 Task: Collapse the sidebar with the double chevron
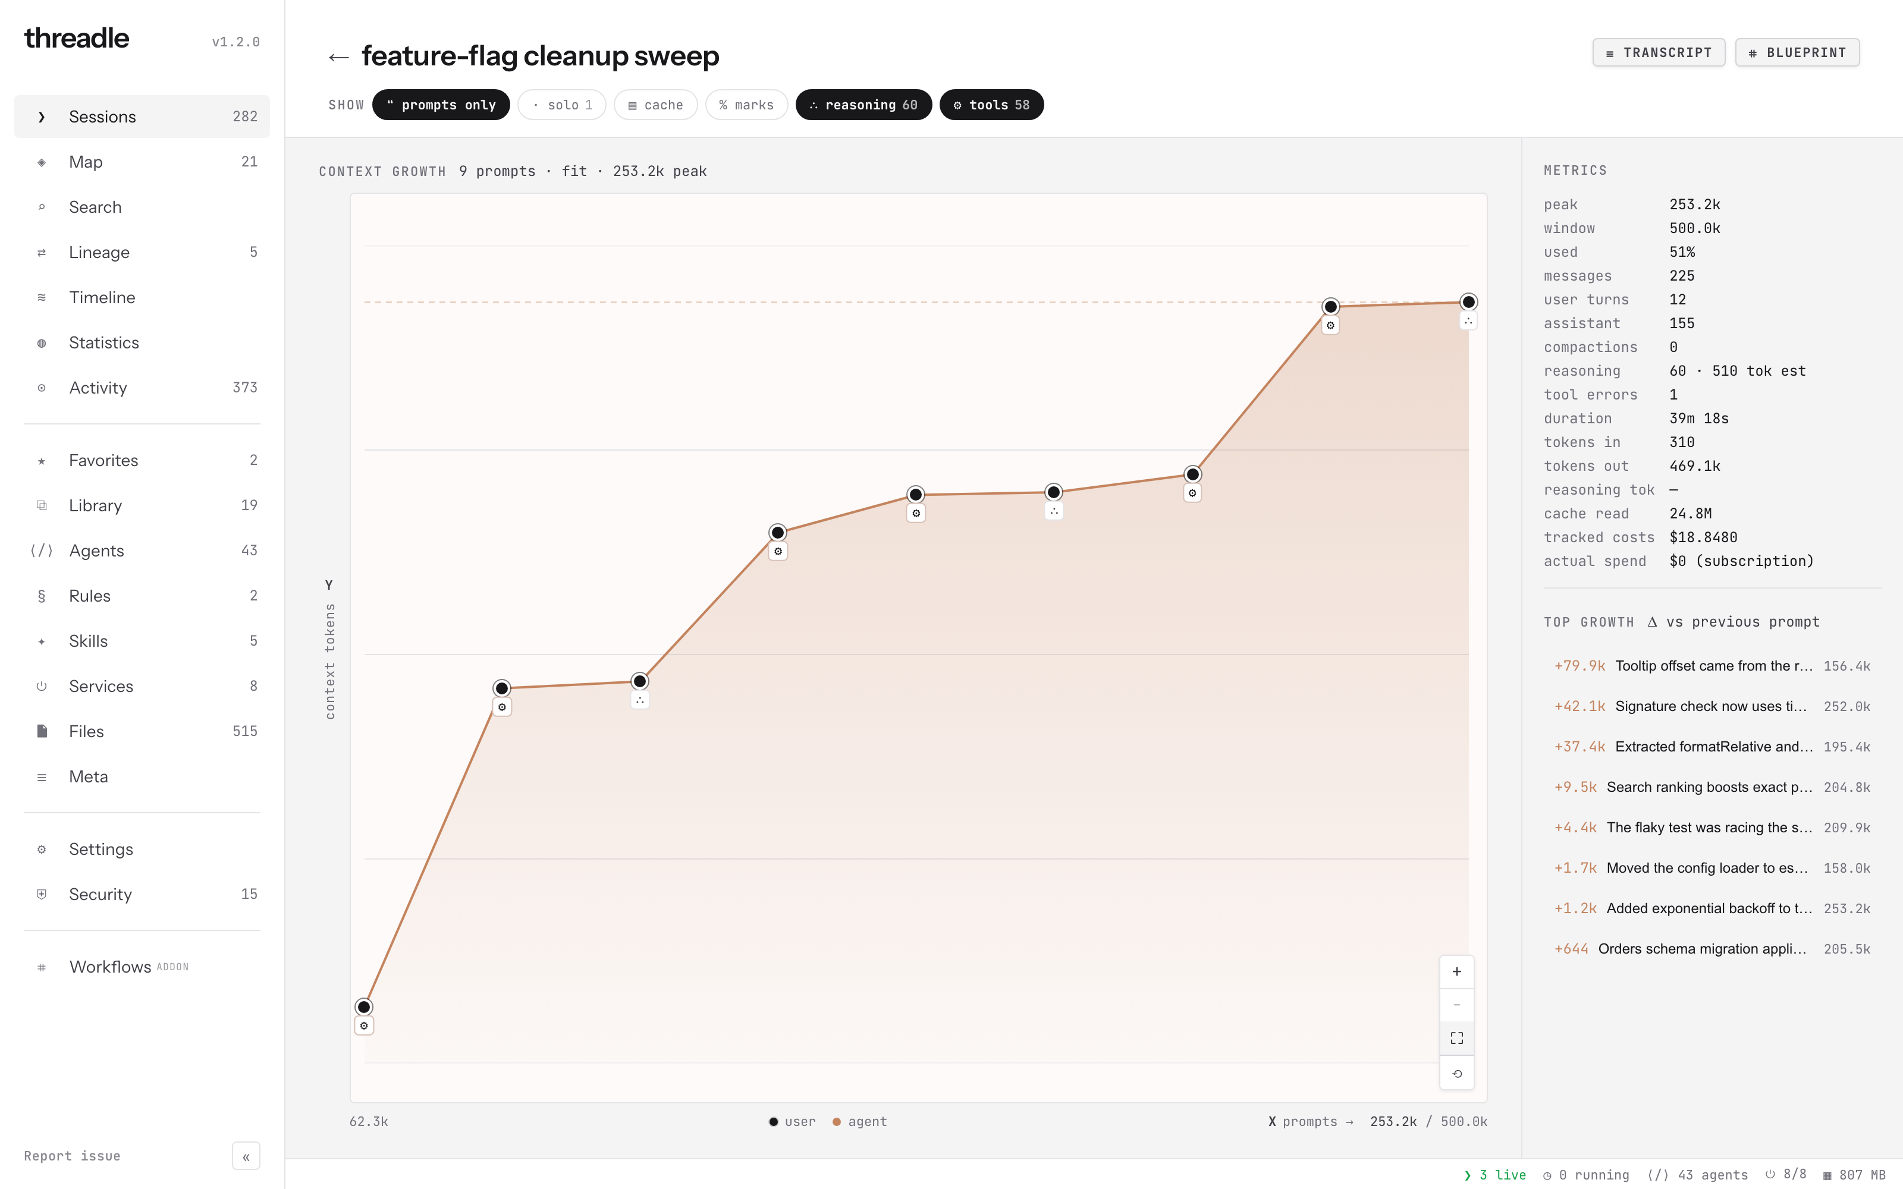[246, 1156]
